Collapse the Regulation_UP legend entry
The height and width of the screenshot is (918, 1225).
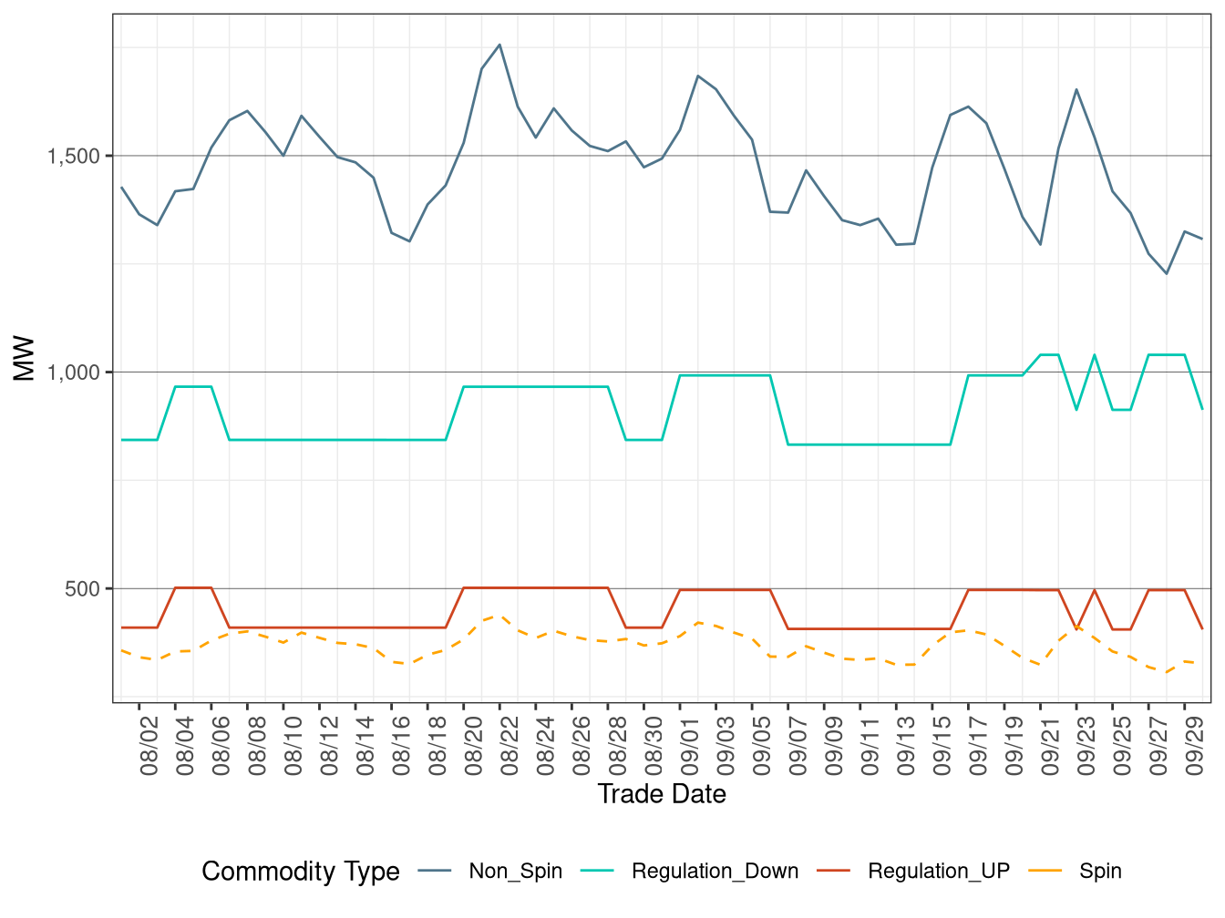pos(940,871)
